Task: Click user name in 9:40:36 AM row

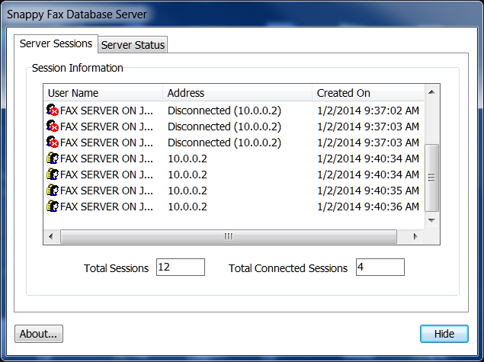Action: [107, 207]
